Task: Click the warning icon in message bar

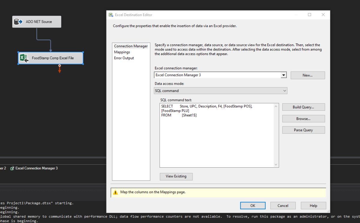Action: pos(115,192)
